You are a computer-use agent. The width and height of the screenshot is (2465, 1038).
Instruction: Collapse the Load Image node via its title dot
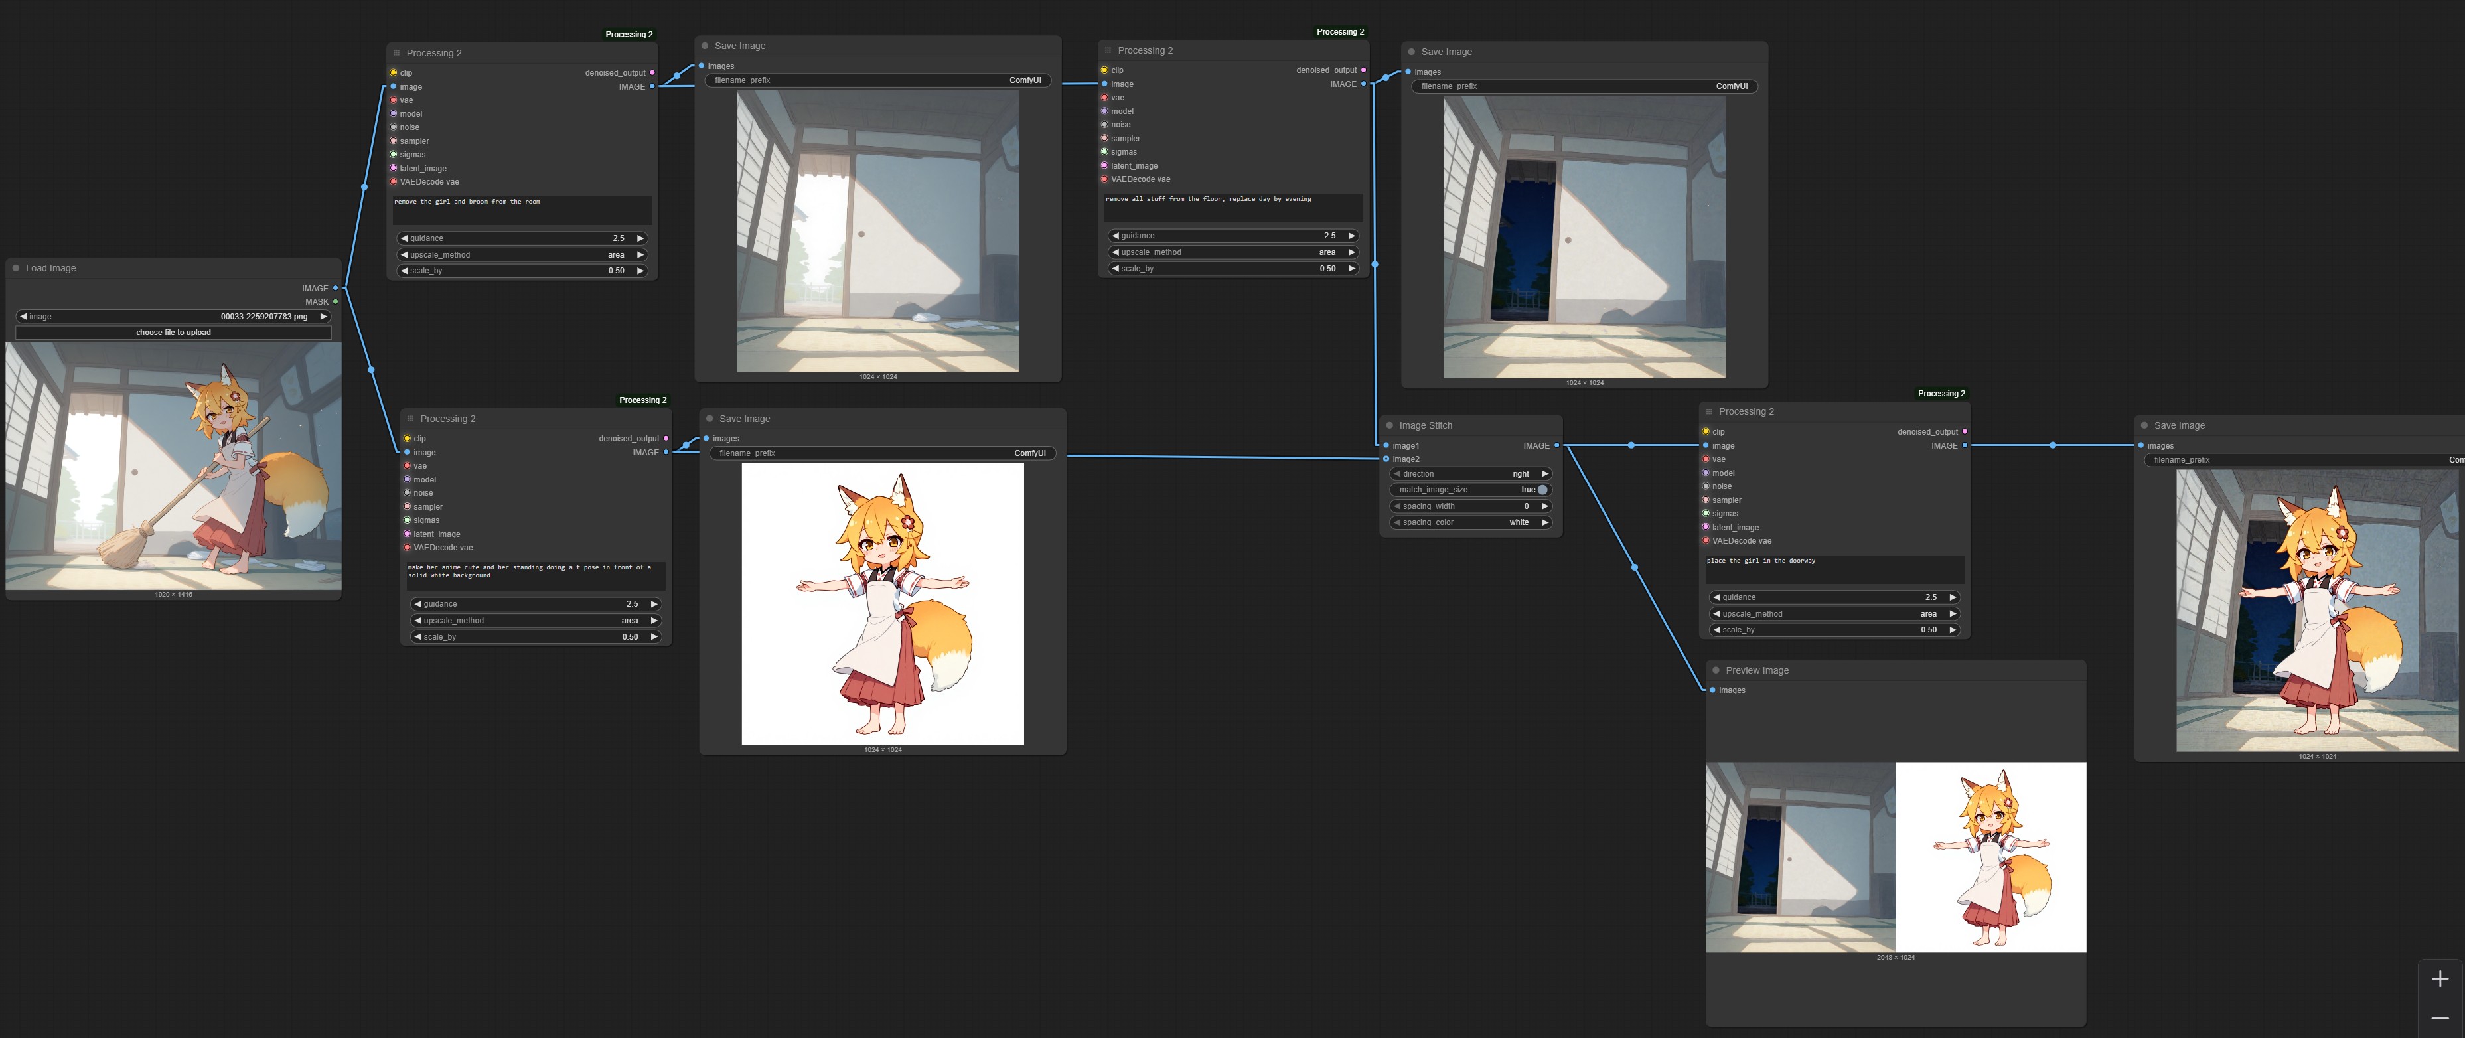tap(17, 269)
